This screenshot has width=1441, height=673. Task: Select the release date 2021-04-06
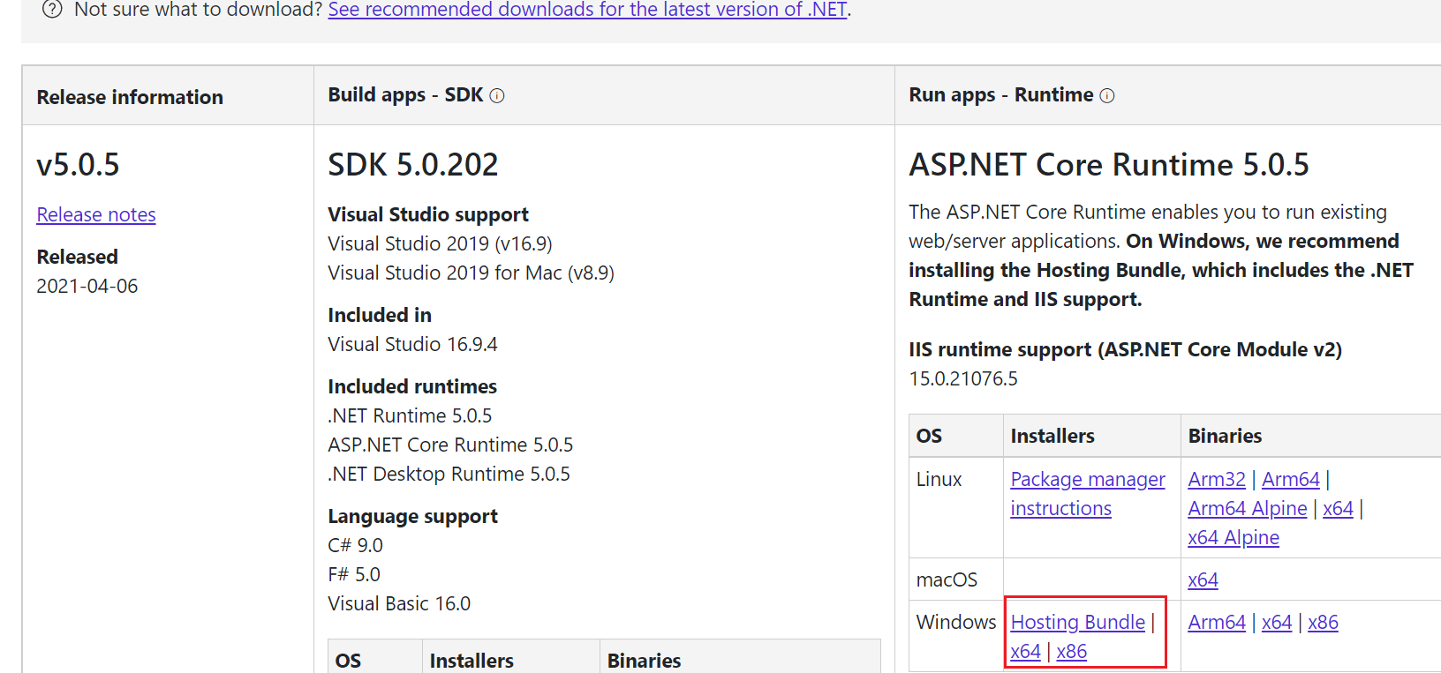[x=87, y=286]
